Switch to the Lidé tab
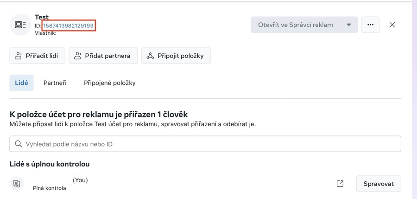The width and height of the screenshot is (417, 199). 21,83
